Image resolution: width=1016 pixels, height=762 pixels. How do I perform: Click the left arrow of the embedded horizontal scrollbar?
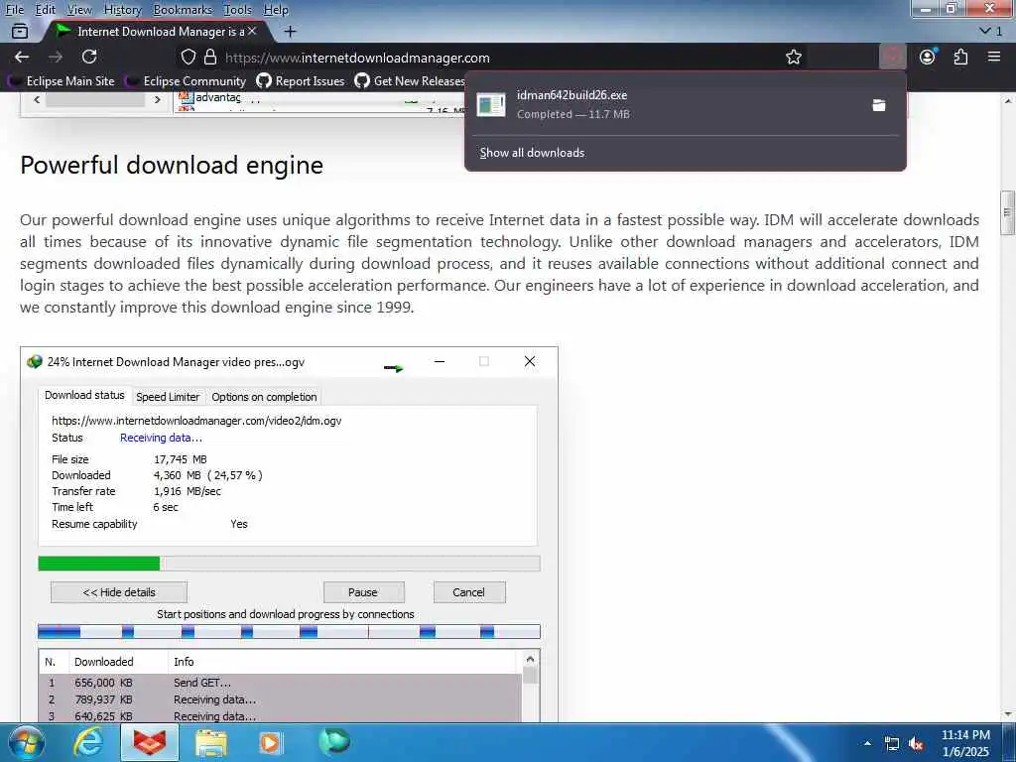[37, 100]
